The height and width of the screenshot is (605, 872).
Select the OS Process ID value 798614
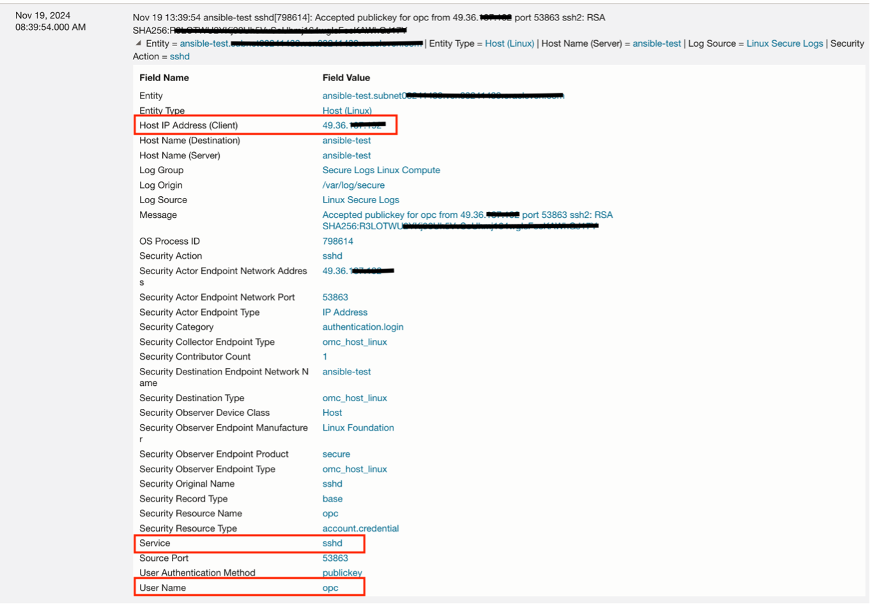337,241
